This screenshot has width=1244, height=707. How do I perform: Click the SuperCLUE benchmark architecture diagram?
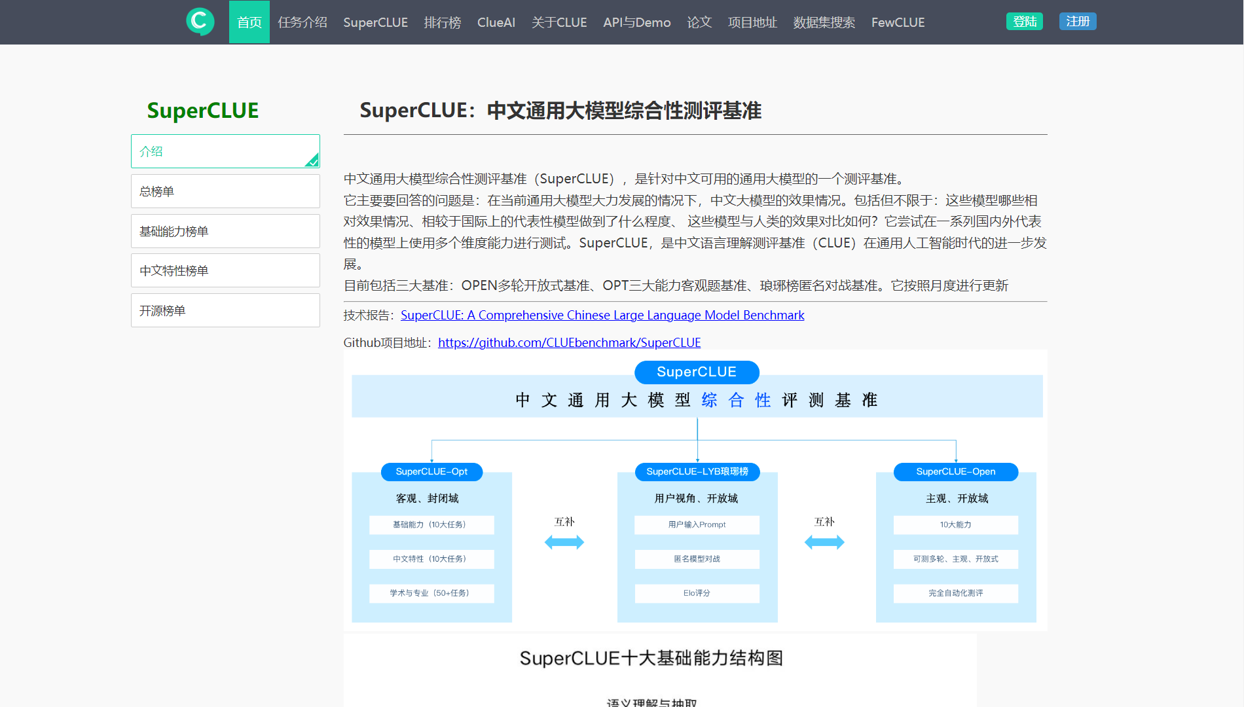(695, 491)
